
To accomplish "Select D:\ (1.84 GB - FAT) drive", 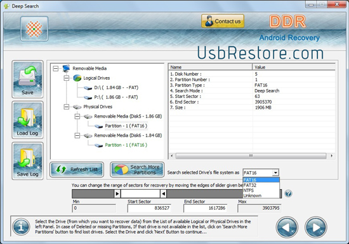I will [116, 88].
